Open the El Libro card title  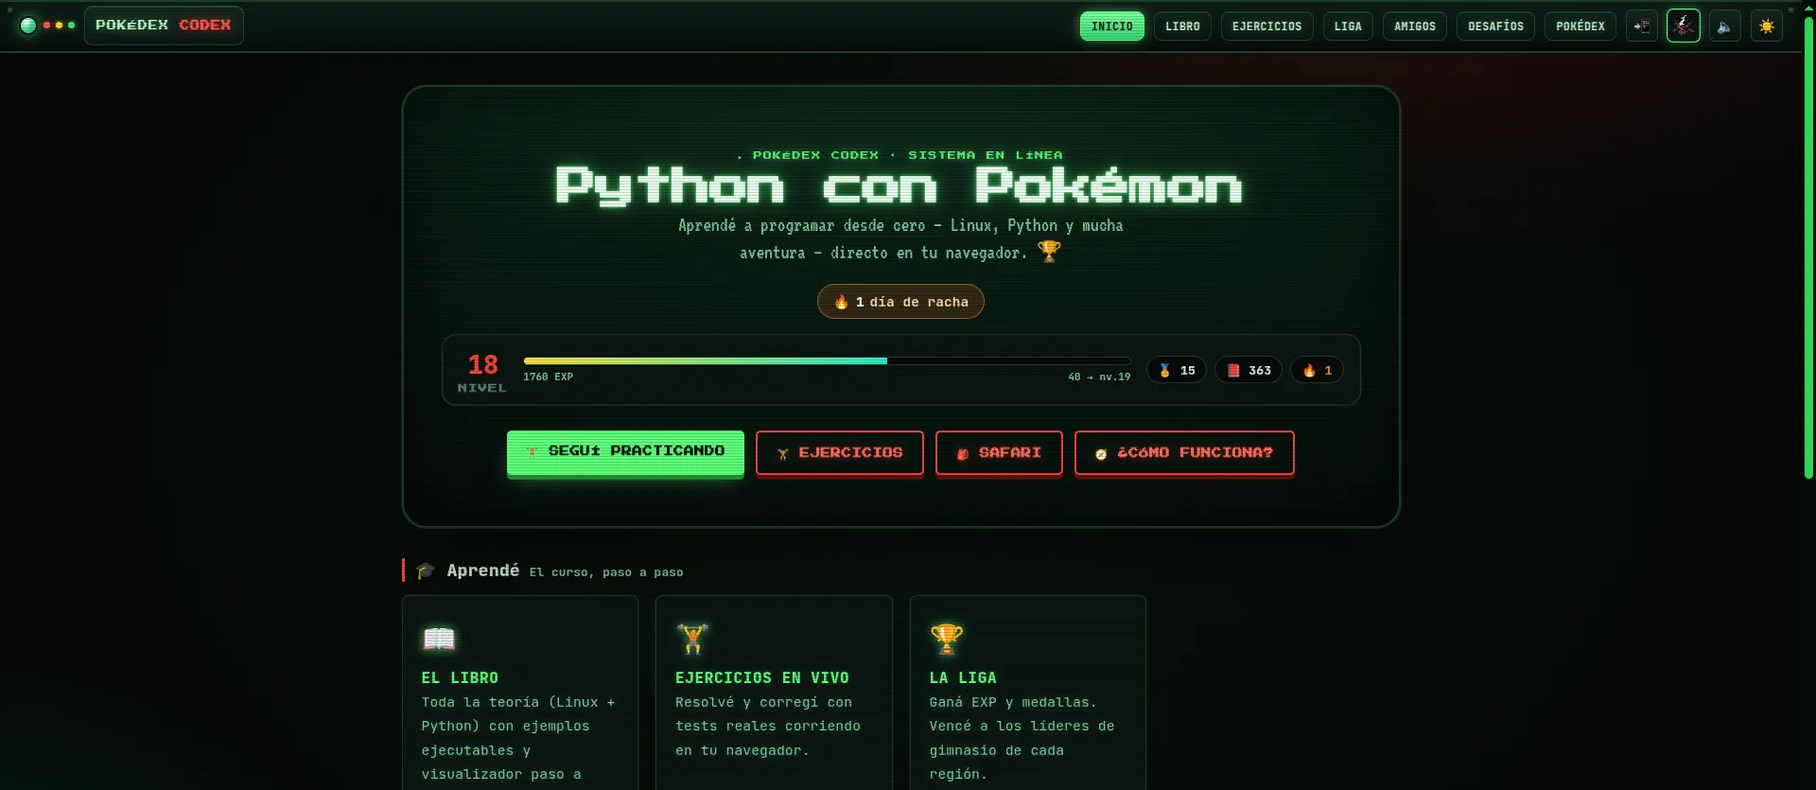pyautogui.click(x=460, y=677)
